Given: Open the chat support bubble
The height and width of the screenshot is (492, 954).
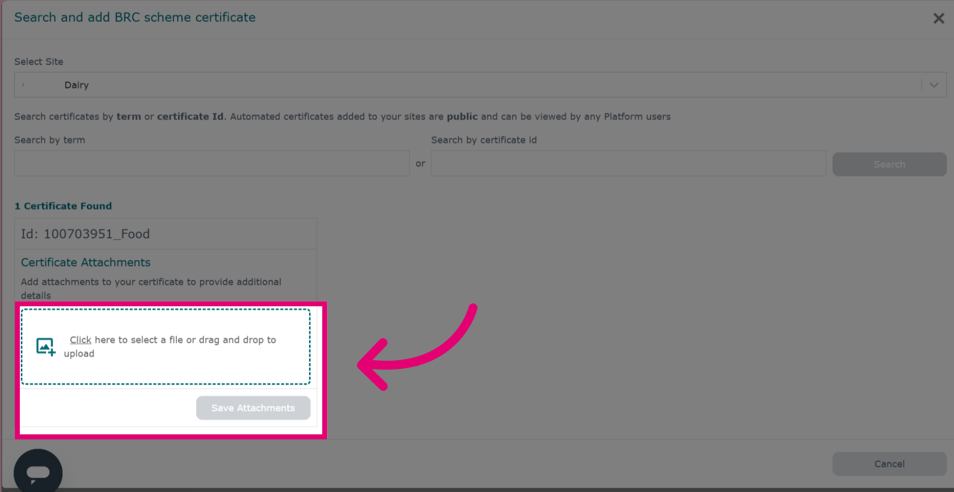Looking at the screenshot, I should click(x=38, y=472).
